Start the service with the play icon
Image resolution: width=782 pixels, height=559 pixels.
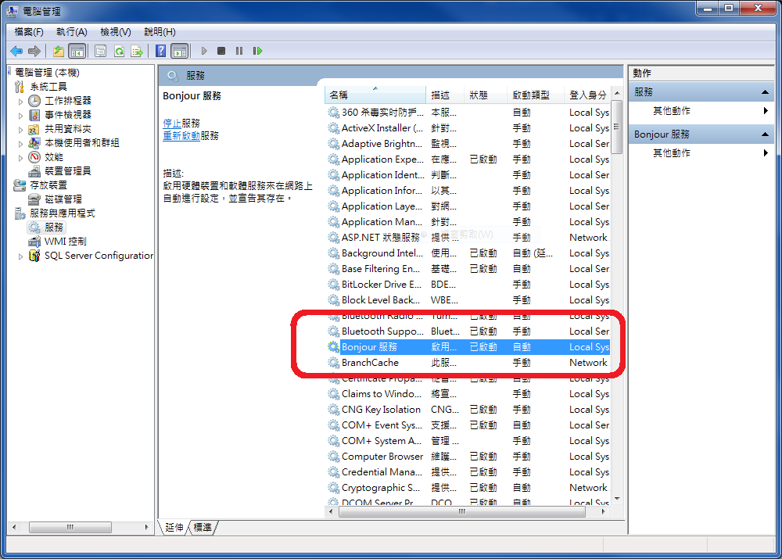point(204,50)
